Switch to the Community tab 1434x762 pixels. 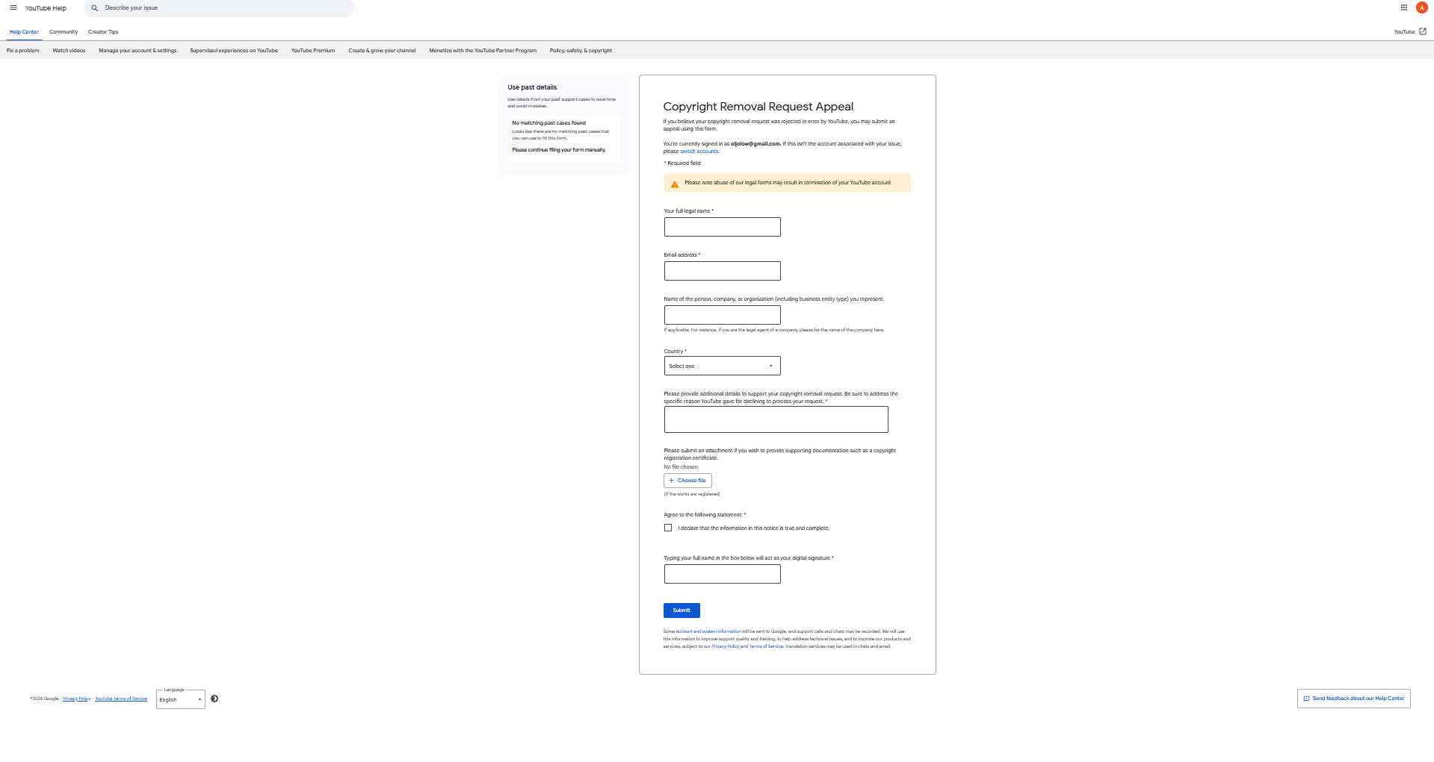click(x=64, y=32)
